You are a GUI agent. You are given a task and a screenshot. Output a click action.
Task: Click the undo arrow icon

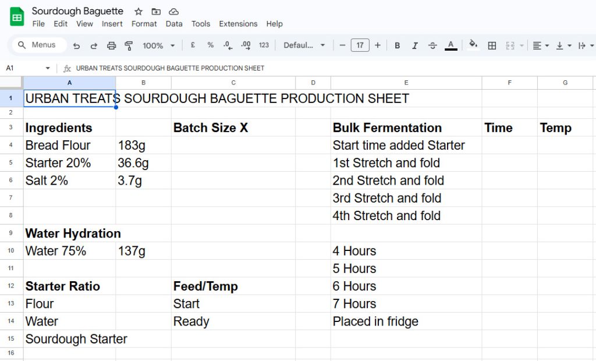pyautogui.click(x=77, y=45)
